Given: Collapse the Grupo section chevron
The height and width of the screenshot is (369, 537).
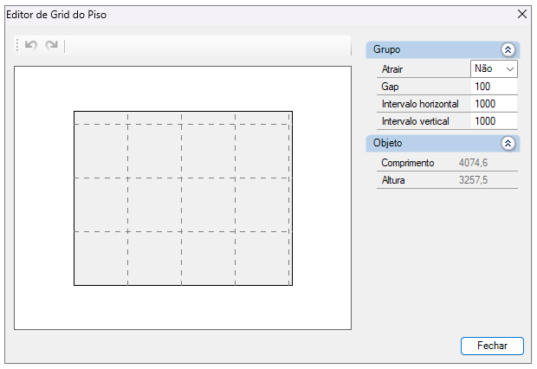Looking at the screenshot, I should pos(508,50).
